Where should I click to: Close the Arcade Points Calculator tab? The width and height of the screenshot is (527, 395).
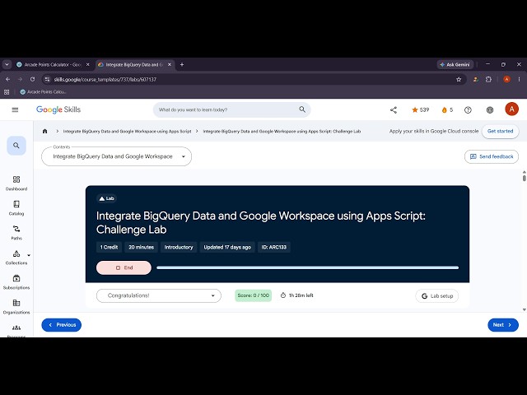tap(88, 64)
